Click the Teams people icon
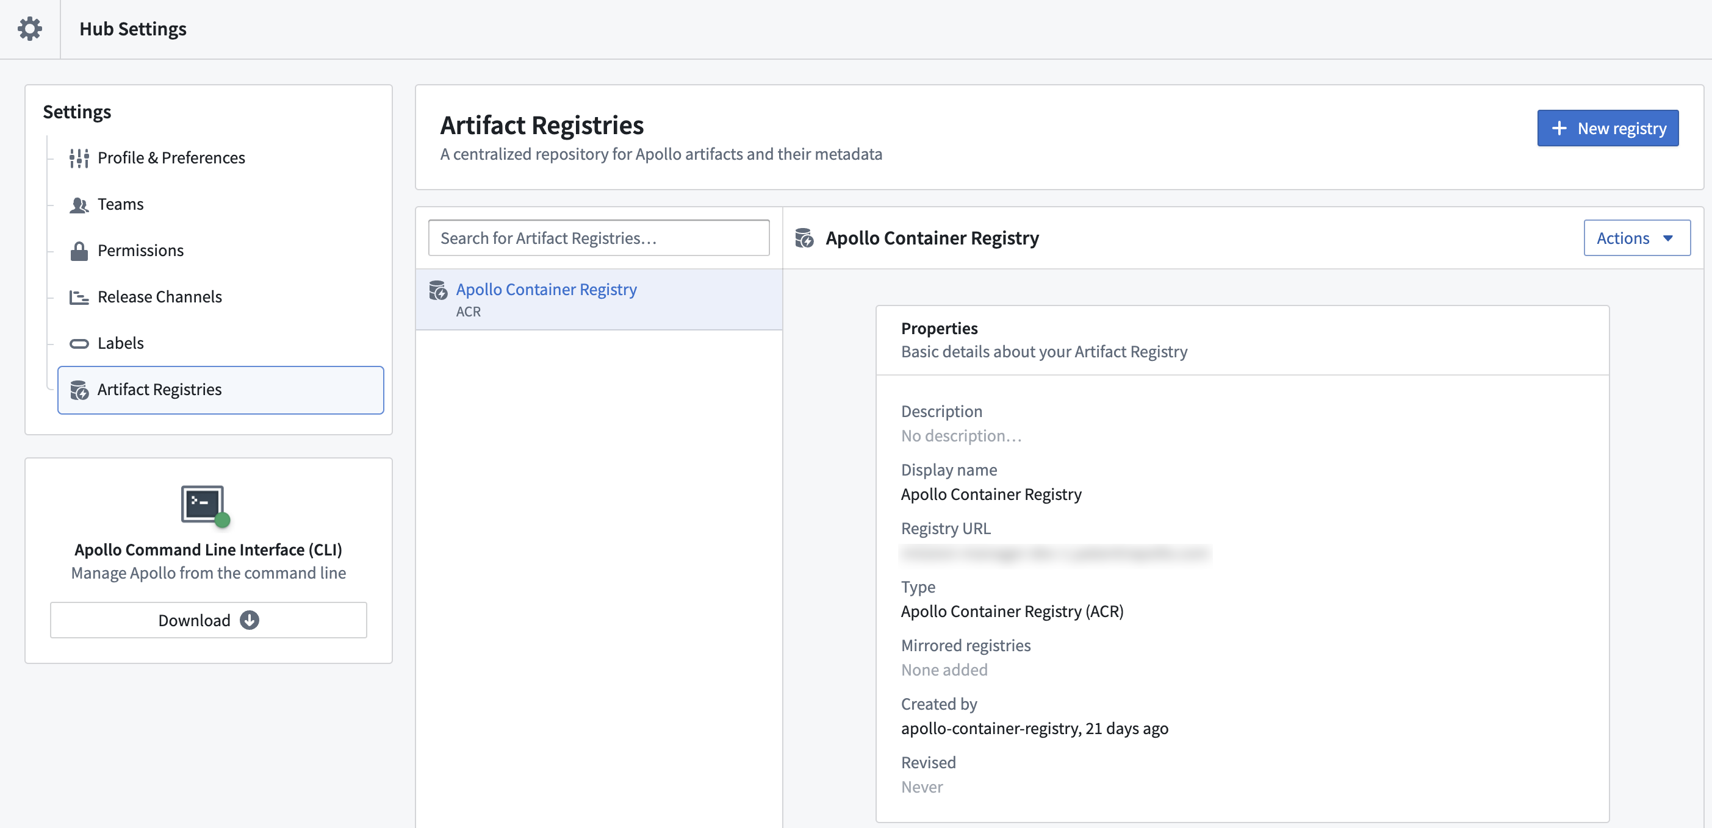This screenshot has width=1712, height=828. tap(79, 204)
